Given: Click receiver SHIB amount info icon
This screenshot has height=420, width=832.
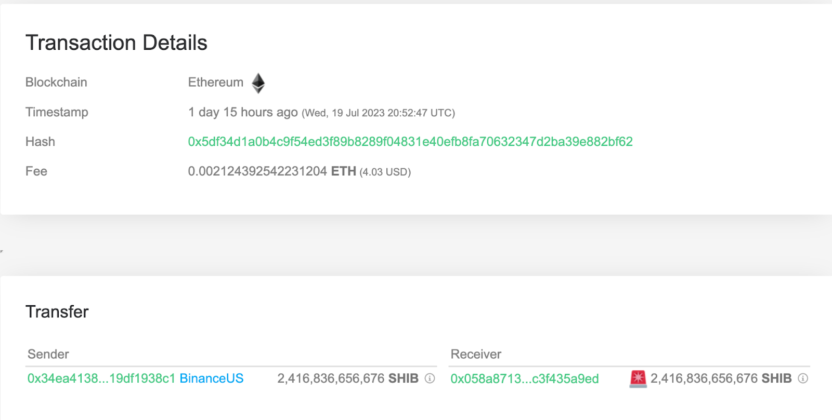Looking at the screenshot, I should pyautogui.click(x=803, y=378).
